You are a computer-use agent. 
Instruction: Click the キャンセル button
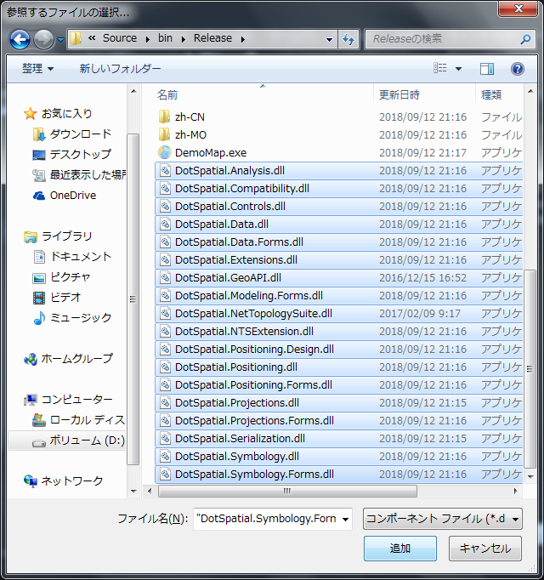[x=485, y=549]
